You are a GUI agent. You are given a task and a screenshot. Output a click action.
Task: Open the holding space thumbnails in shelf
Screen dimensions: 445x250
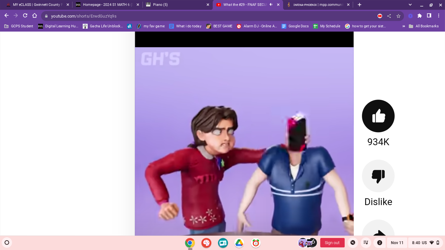[x=308, y=243]
